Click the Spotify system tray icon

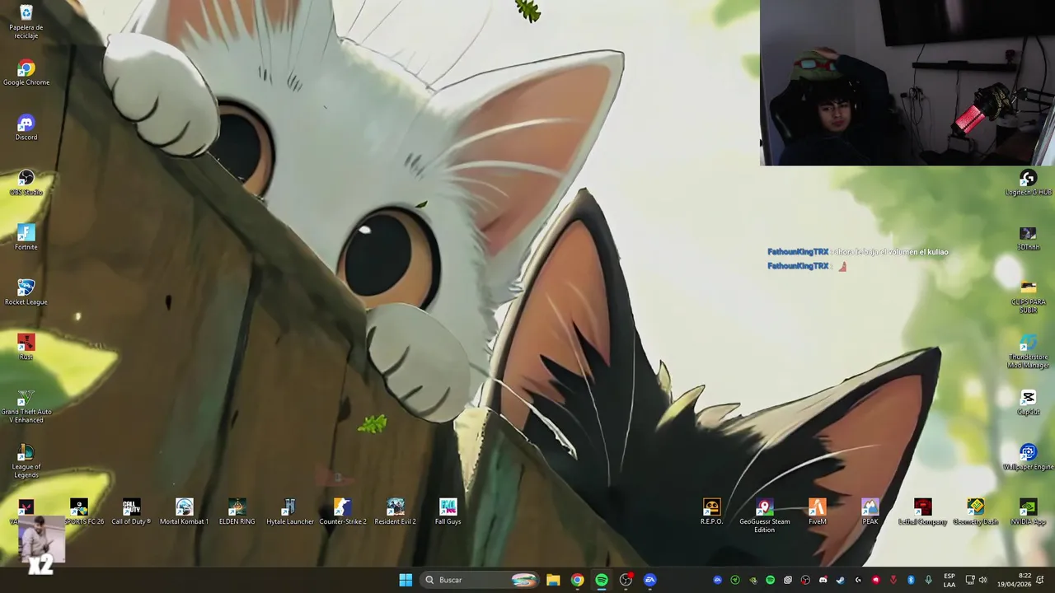771,580
